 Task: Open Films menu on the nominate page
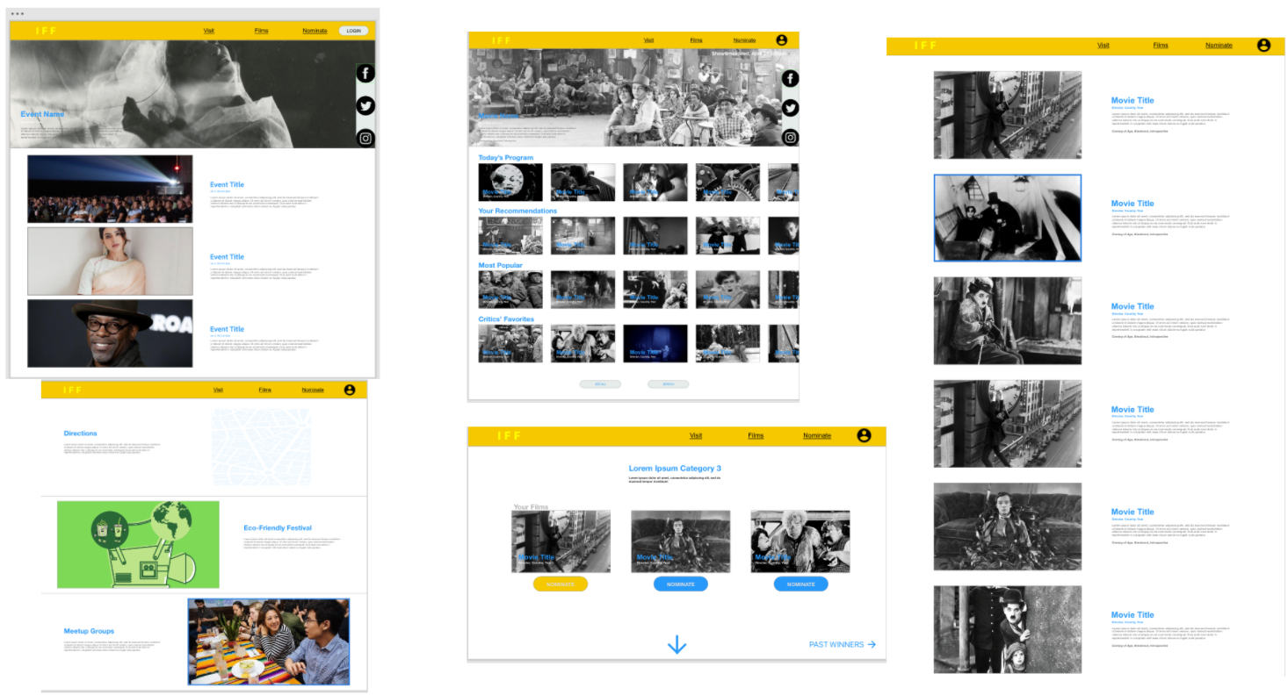coord(756,435)
